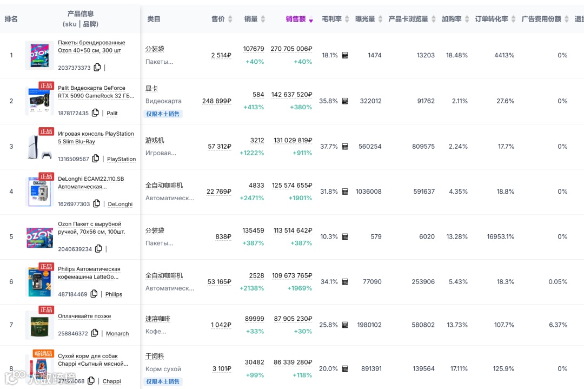Click the 仅限本土销售 tag under Корм сухой
Screen dimensions: 584x389
(163, 381)
